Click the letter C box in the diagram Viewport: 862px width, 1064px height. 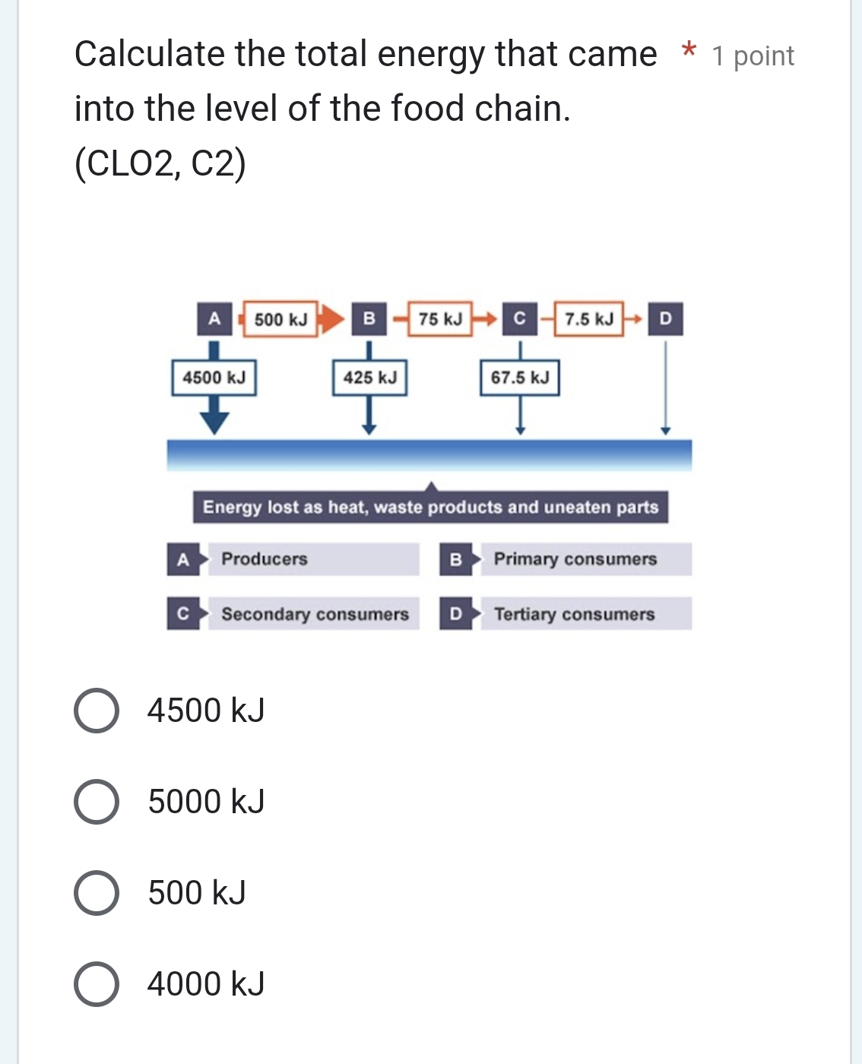(520, 319)
